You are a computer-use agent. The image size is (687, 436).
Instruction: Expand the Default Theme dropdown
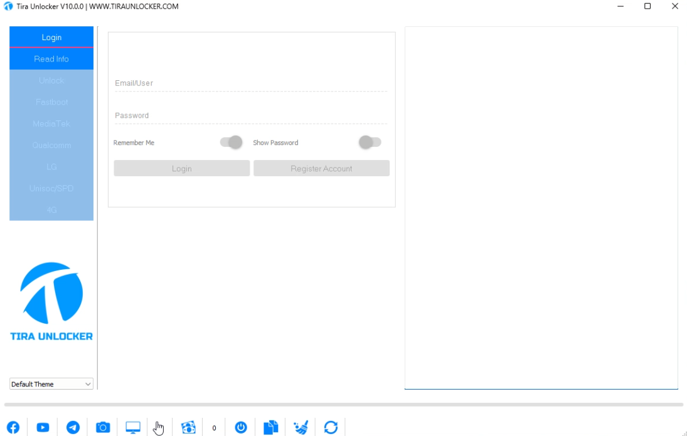click(51, 384)
